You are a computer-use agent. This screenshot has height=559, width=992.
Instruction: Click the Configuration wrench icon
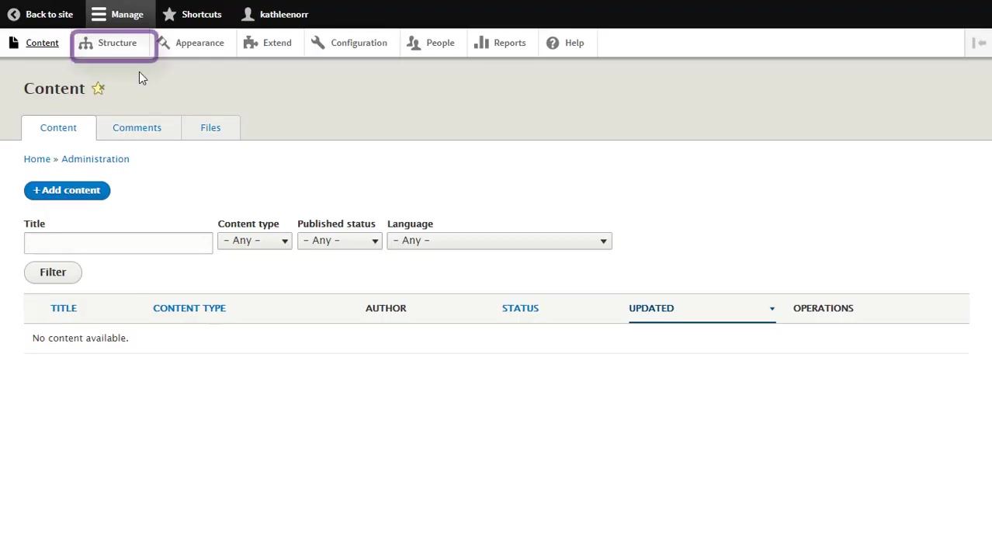[318, 43]
